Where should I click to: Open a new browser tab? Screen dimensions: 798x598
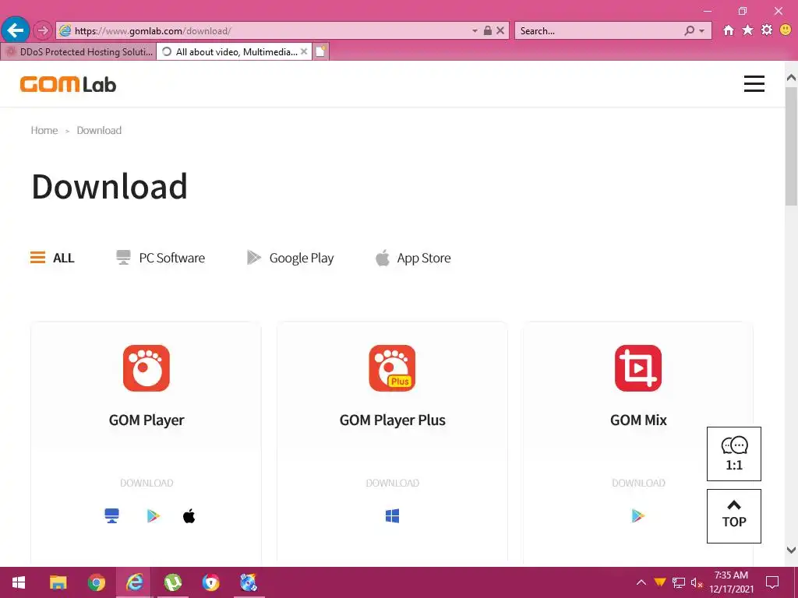click(320, 52)
